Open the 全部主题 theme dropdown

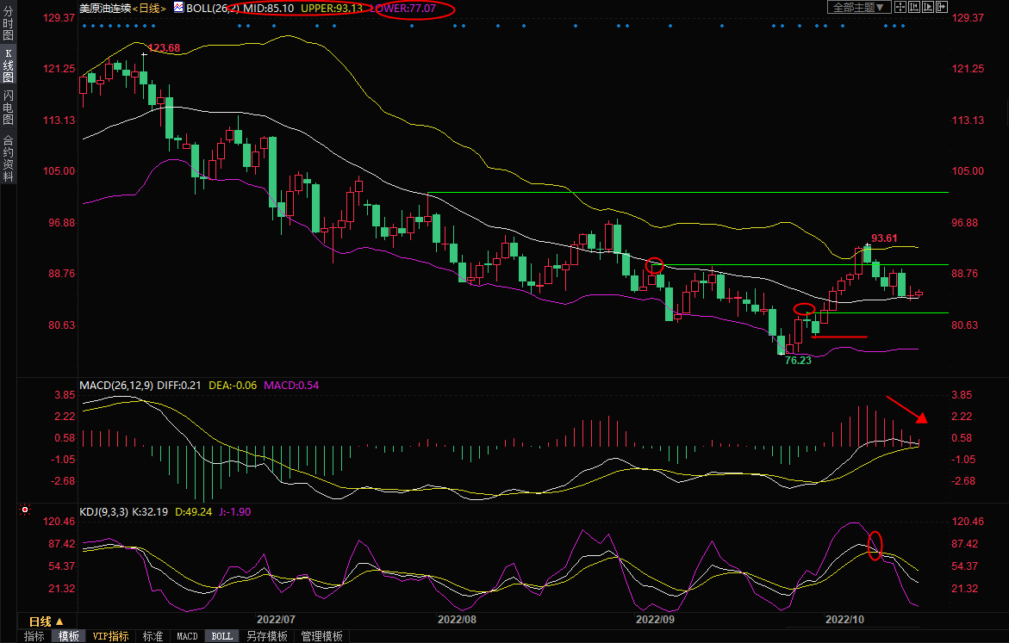[x=859, y=7]
